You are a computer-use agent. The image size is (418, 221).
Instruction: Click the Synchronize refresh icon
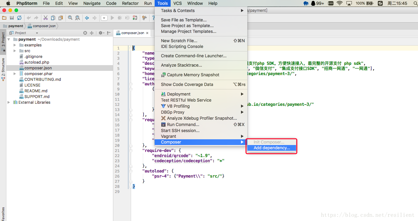pyautogui.click(x=19, y=18)
